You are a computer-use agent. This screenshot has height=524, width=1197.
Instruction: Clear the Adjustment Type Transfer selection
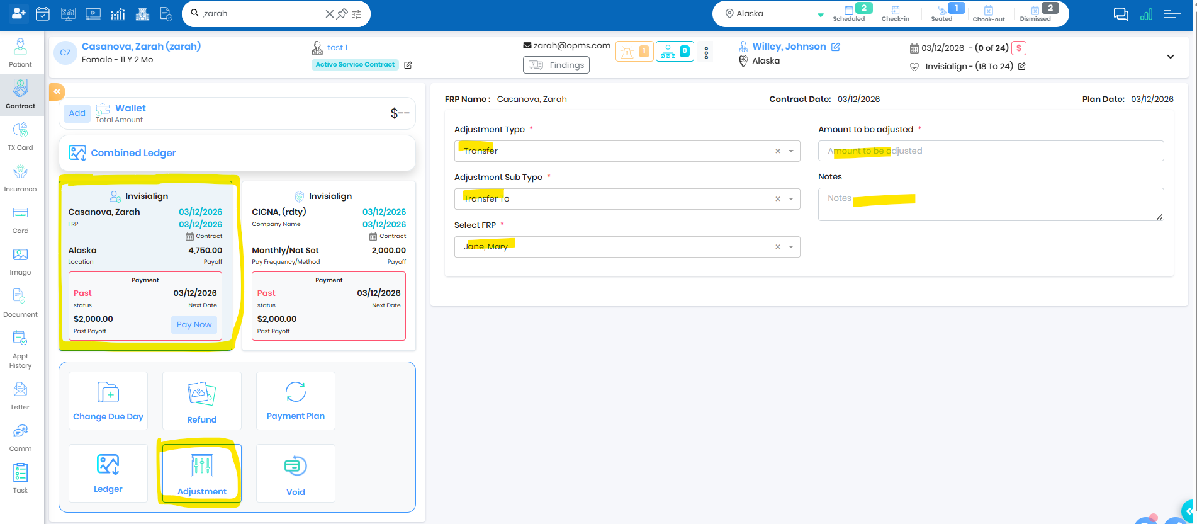778,151
